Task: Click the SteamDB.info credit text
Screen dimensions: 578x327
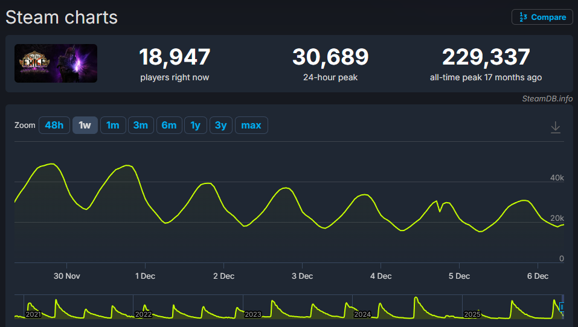Action: tap(547, 99)
